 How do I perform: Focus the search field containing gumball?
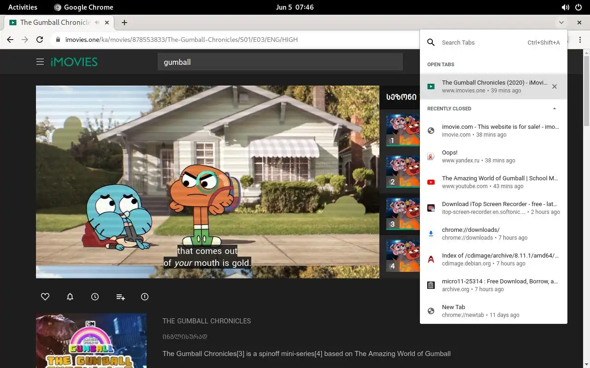pyautogui.click(x=280, y=62)
